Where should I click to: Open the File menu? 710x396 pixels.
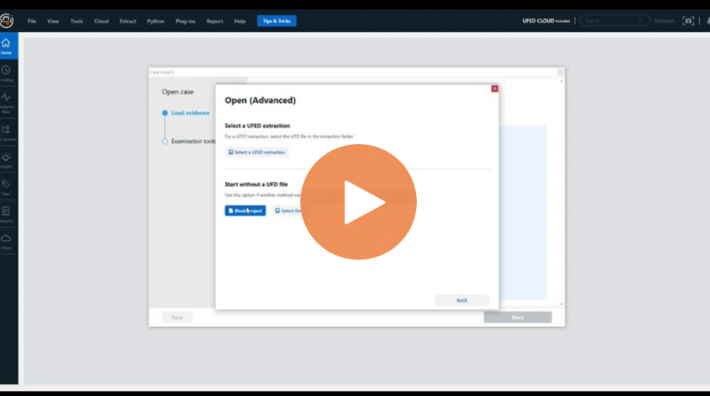pyautogui.click(x=31, y=21)
